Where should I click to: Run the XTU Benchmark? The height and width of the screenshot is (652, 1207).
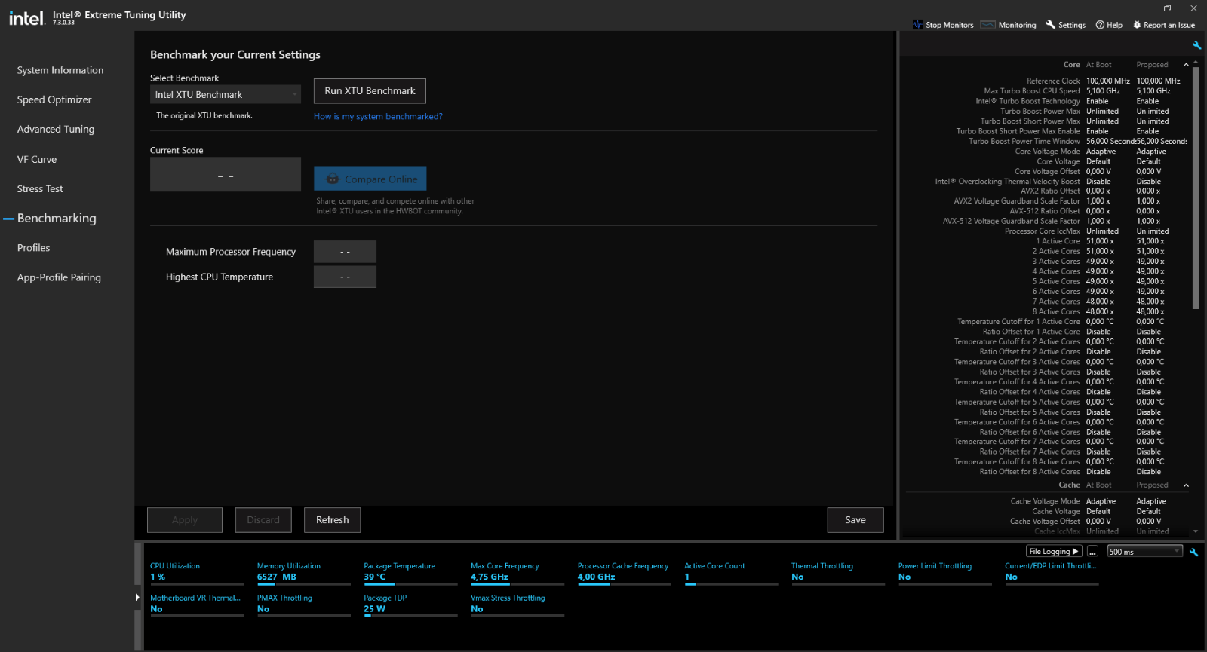[370, 90]
